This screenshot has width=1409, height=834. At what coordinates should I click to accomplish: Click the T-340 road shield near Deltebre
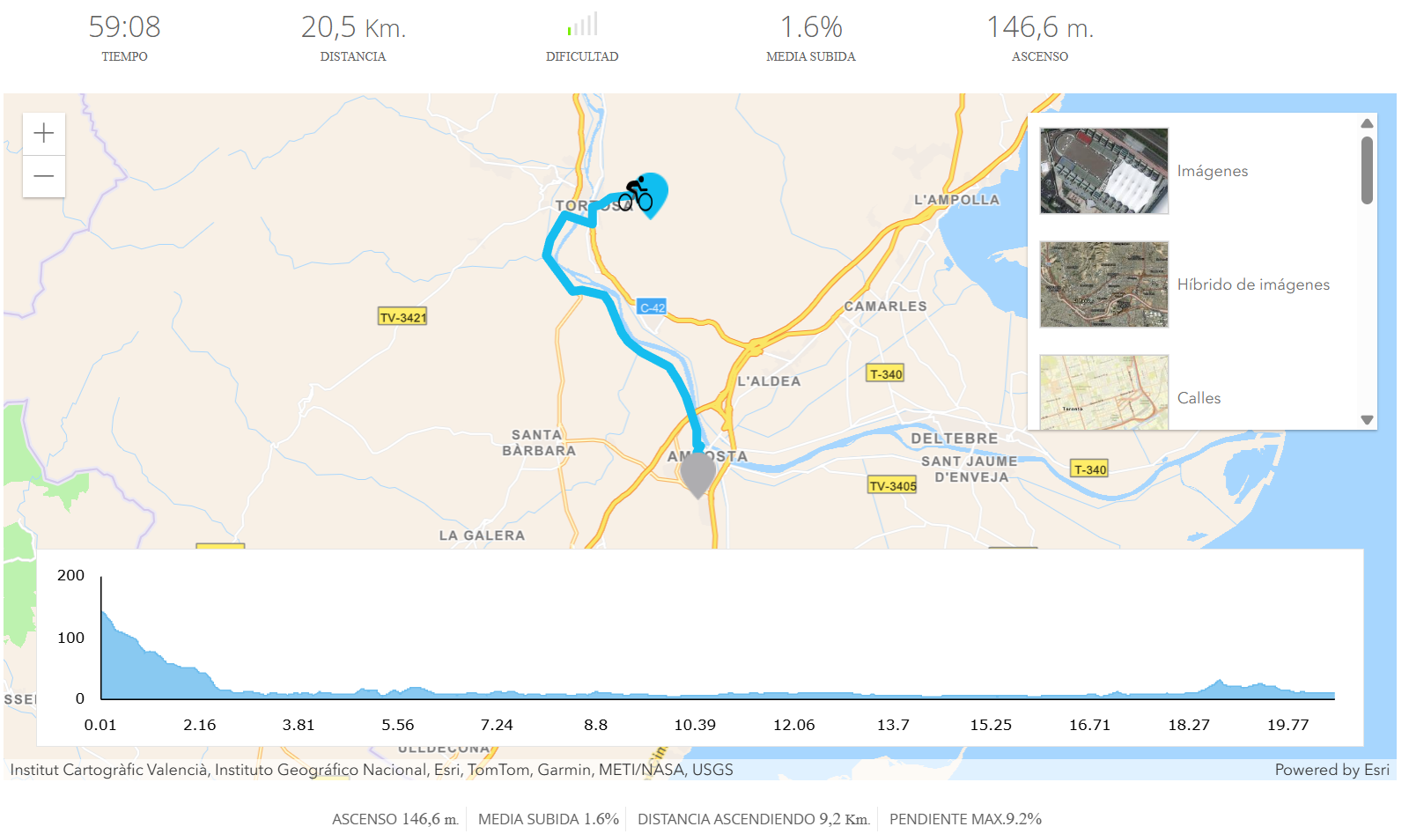pos(1089,469)
